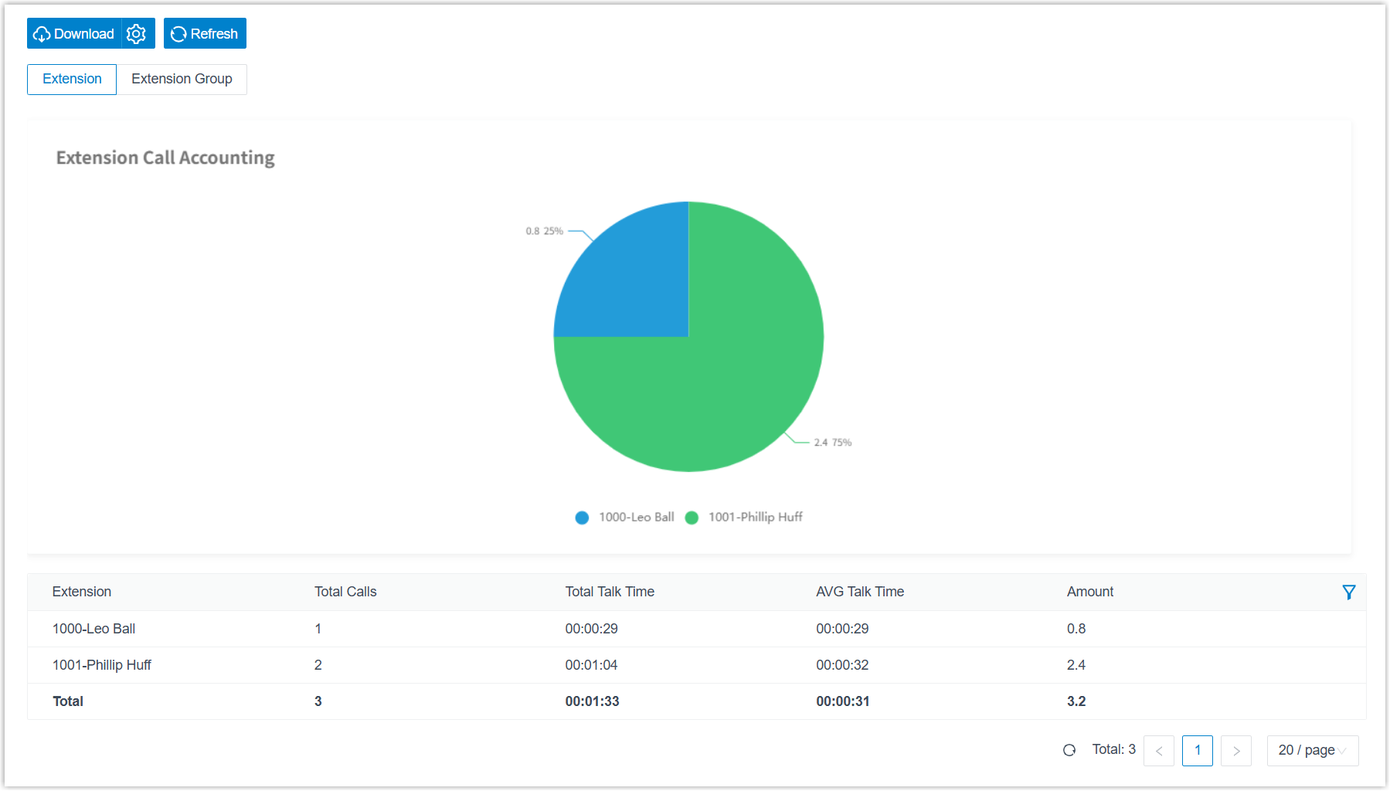
Task: Click the Total Calls column header
Action: tap(345, 592)
